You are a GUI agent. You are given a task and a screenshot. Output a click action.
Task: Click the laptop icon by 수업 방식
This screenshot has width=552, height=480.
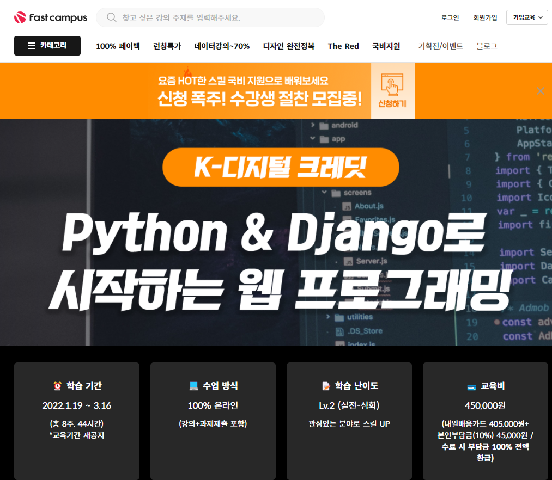click(193, 386)
